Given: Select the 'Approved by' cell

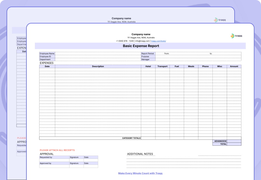Looking at the screenshot, I should (x=54, y=163).
